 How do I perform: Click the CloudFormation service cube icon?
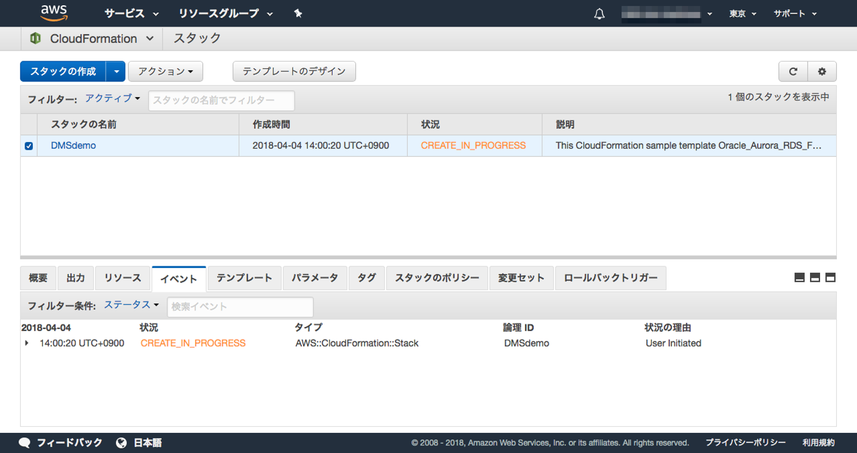(x=36, y=39)
